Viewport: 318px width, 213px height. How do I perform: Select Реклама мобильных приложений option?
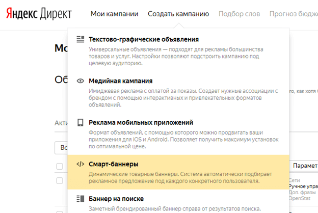141,122
